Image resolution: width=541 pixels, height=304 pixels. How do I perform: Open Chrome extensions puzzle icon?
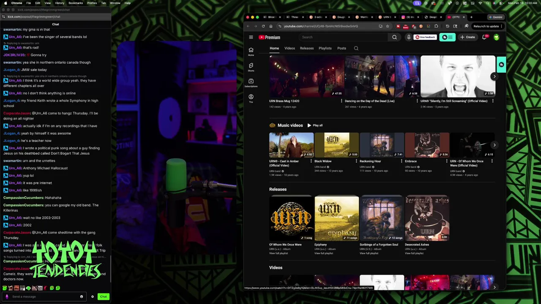point(436,26)
